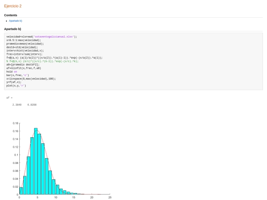This screenshot has height=200, width=267.
Task: Click the code line 'a0=[promedio destd^2];'
Action: 23,65
